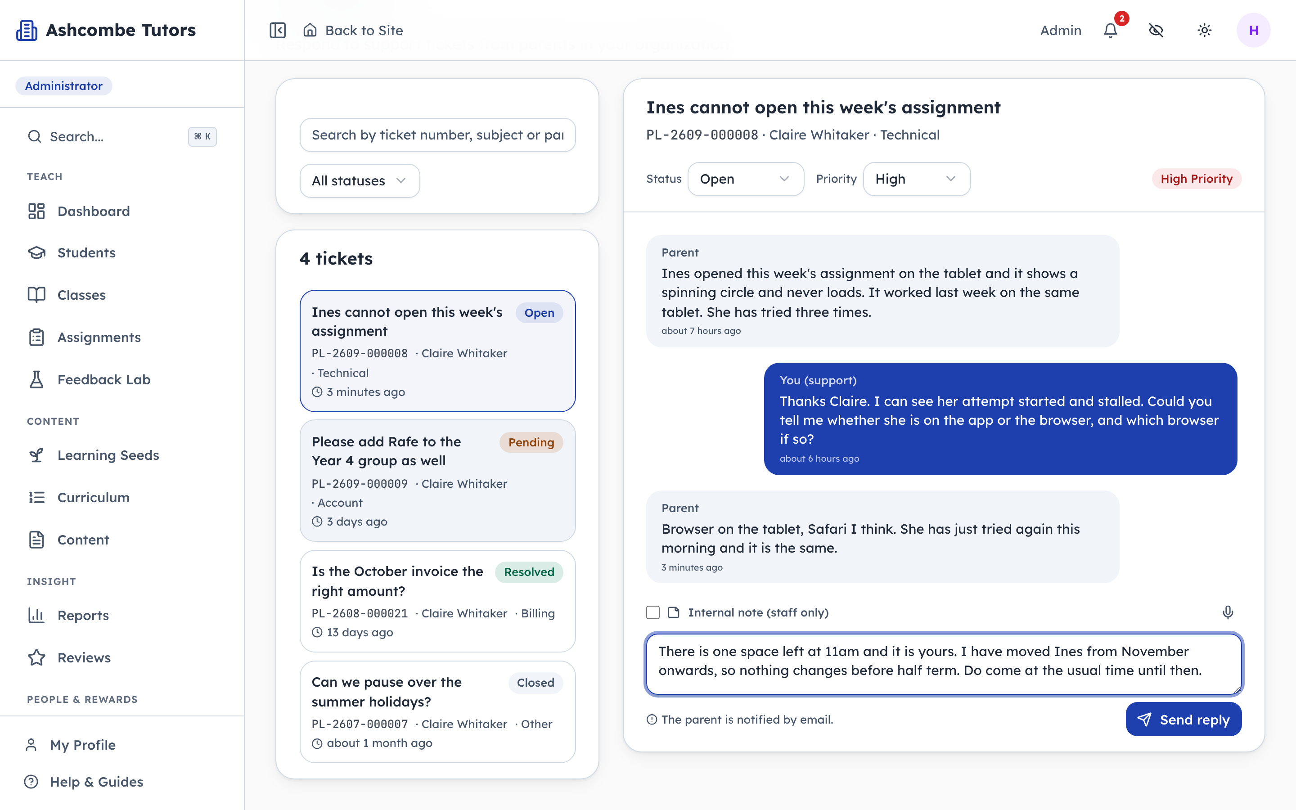Click the note icon beside Internal note

pyautogui.click(x=674, y=612)
